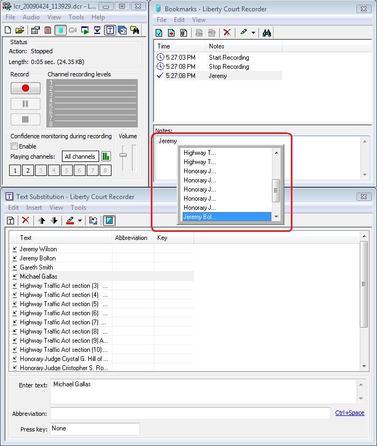Screen dimensions: 377x446
Task: Move entry down with the down arrow icon
Action: tap(54, 220)
